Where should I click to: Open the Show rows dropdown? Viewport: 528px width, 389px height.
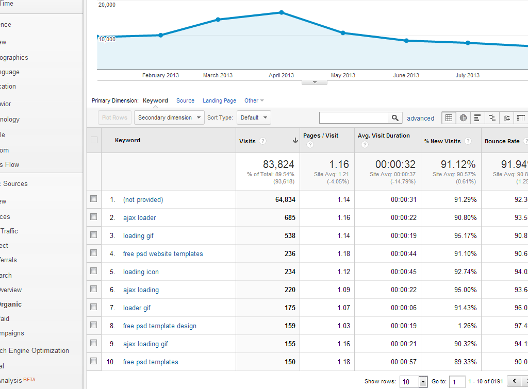coord(415,382)
